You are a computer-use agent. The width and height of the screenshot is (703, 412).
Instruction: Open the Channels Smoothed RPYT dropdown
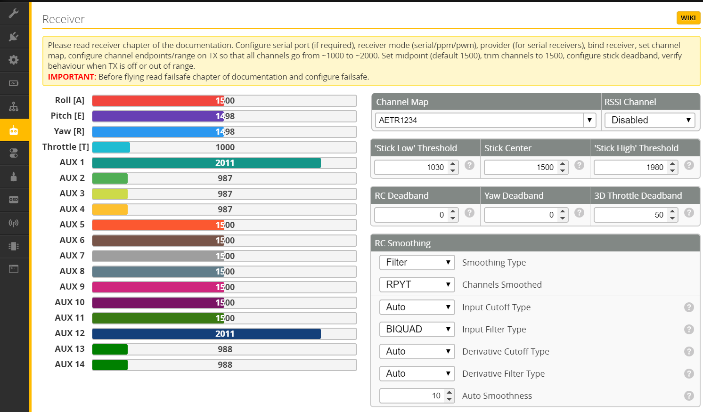click(417, 284)
